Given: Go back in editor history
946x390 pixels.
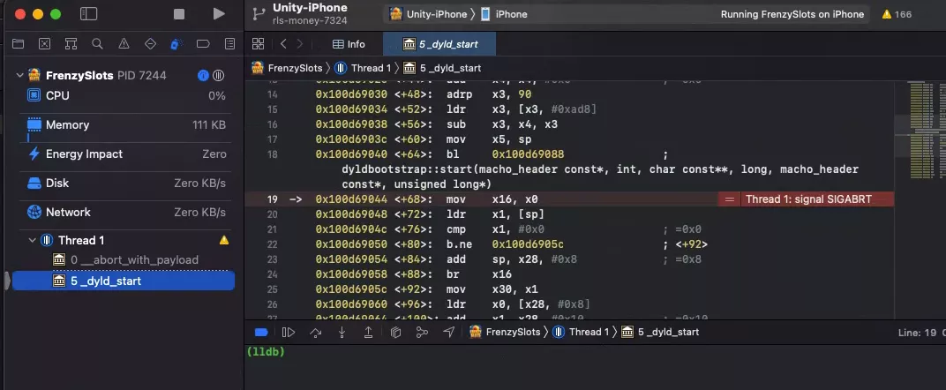Looking at the screenshot, I should point(283,44).
